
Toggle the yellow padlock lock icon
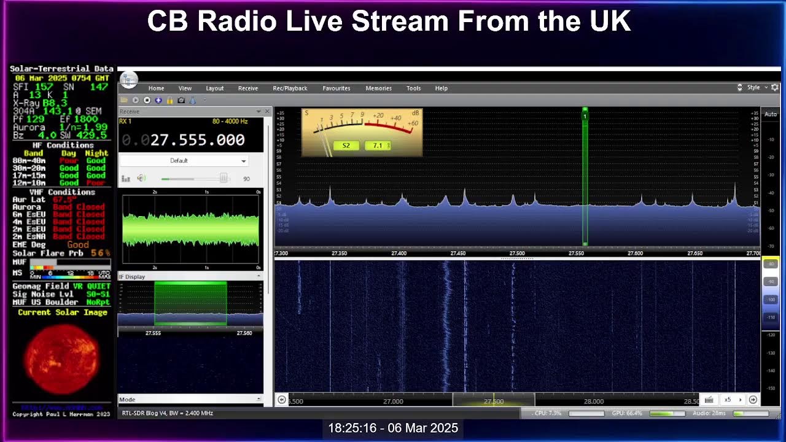pos(169,100)
